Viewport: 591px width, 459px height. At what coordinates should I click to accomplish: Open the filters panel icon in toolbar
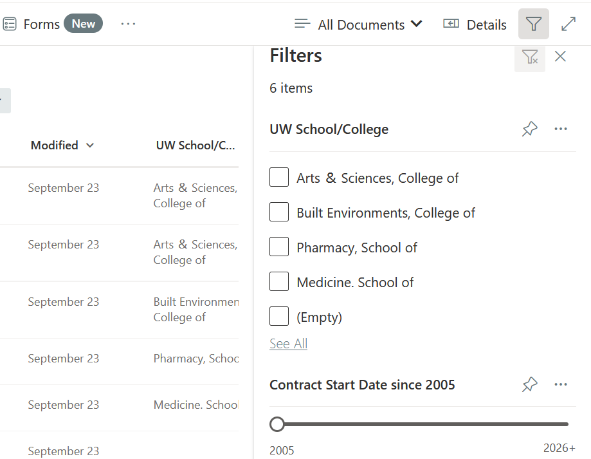tap(534, 24)
